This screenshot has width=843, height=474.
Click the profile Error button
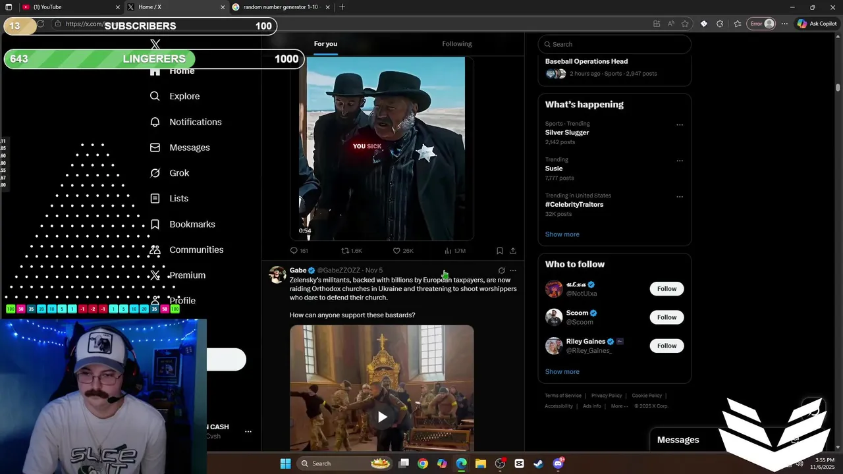[763, 24]
